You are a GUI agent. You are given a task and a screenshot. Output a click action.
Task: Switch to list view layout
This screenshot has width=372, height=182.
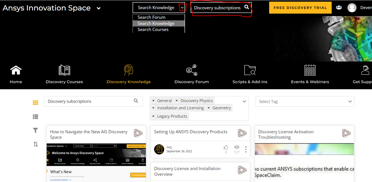35,117
